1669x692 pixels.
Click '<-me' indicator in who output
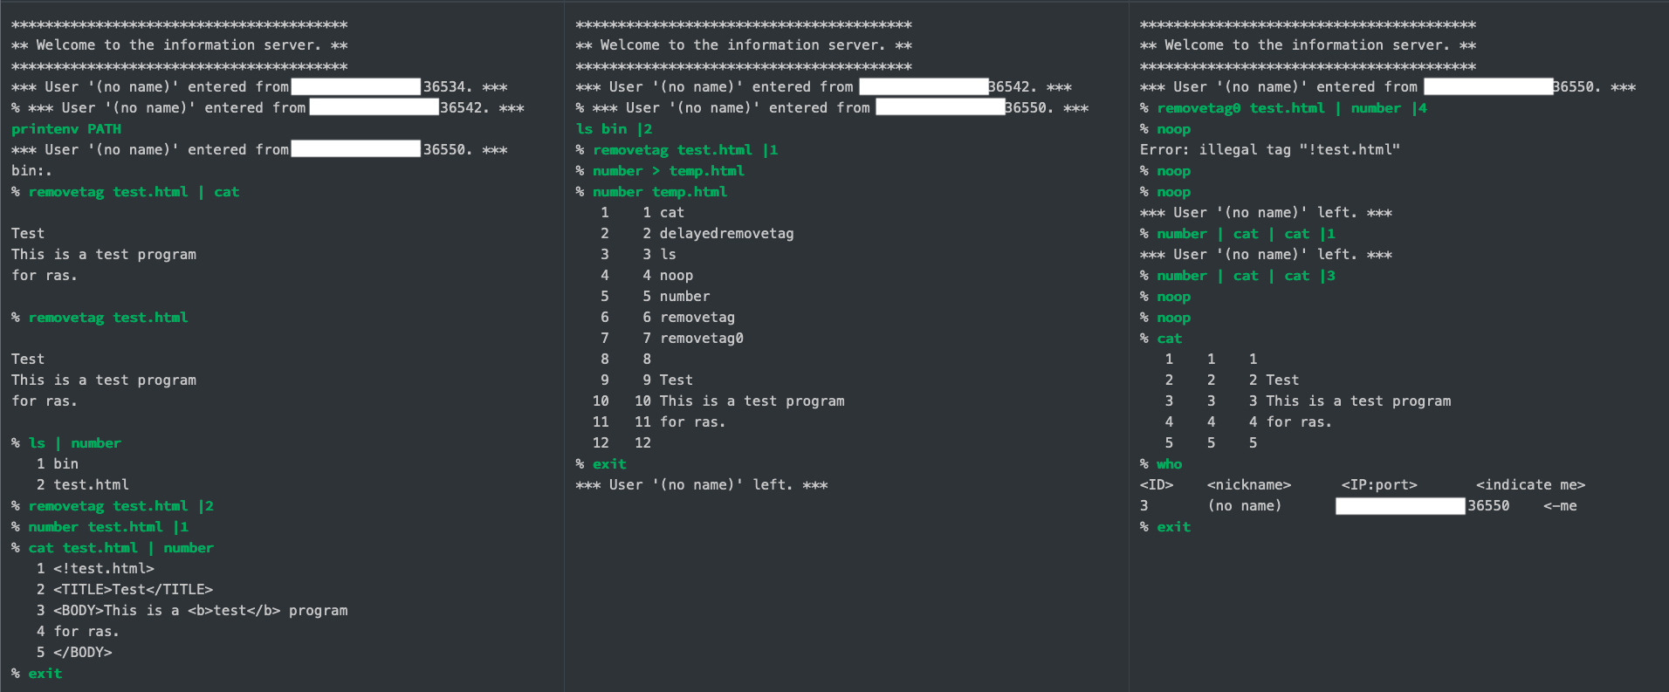(1560, 506)
